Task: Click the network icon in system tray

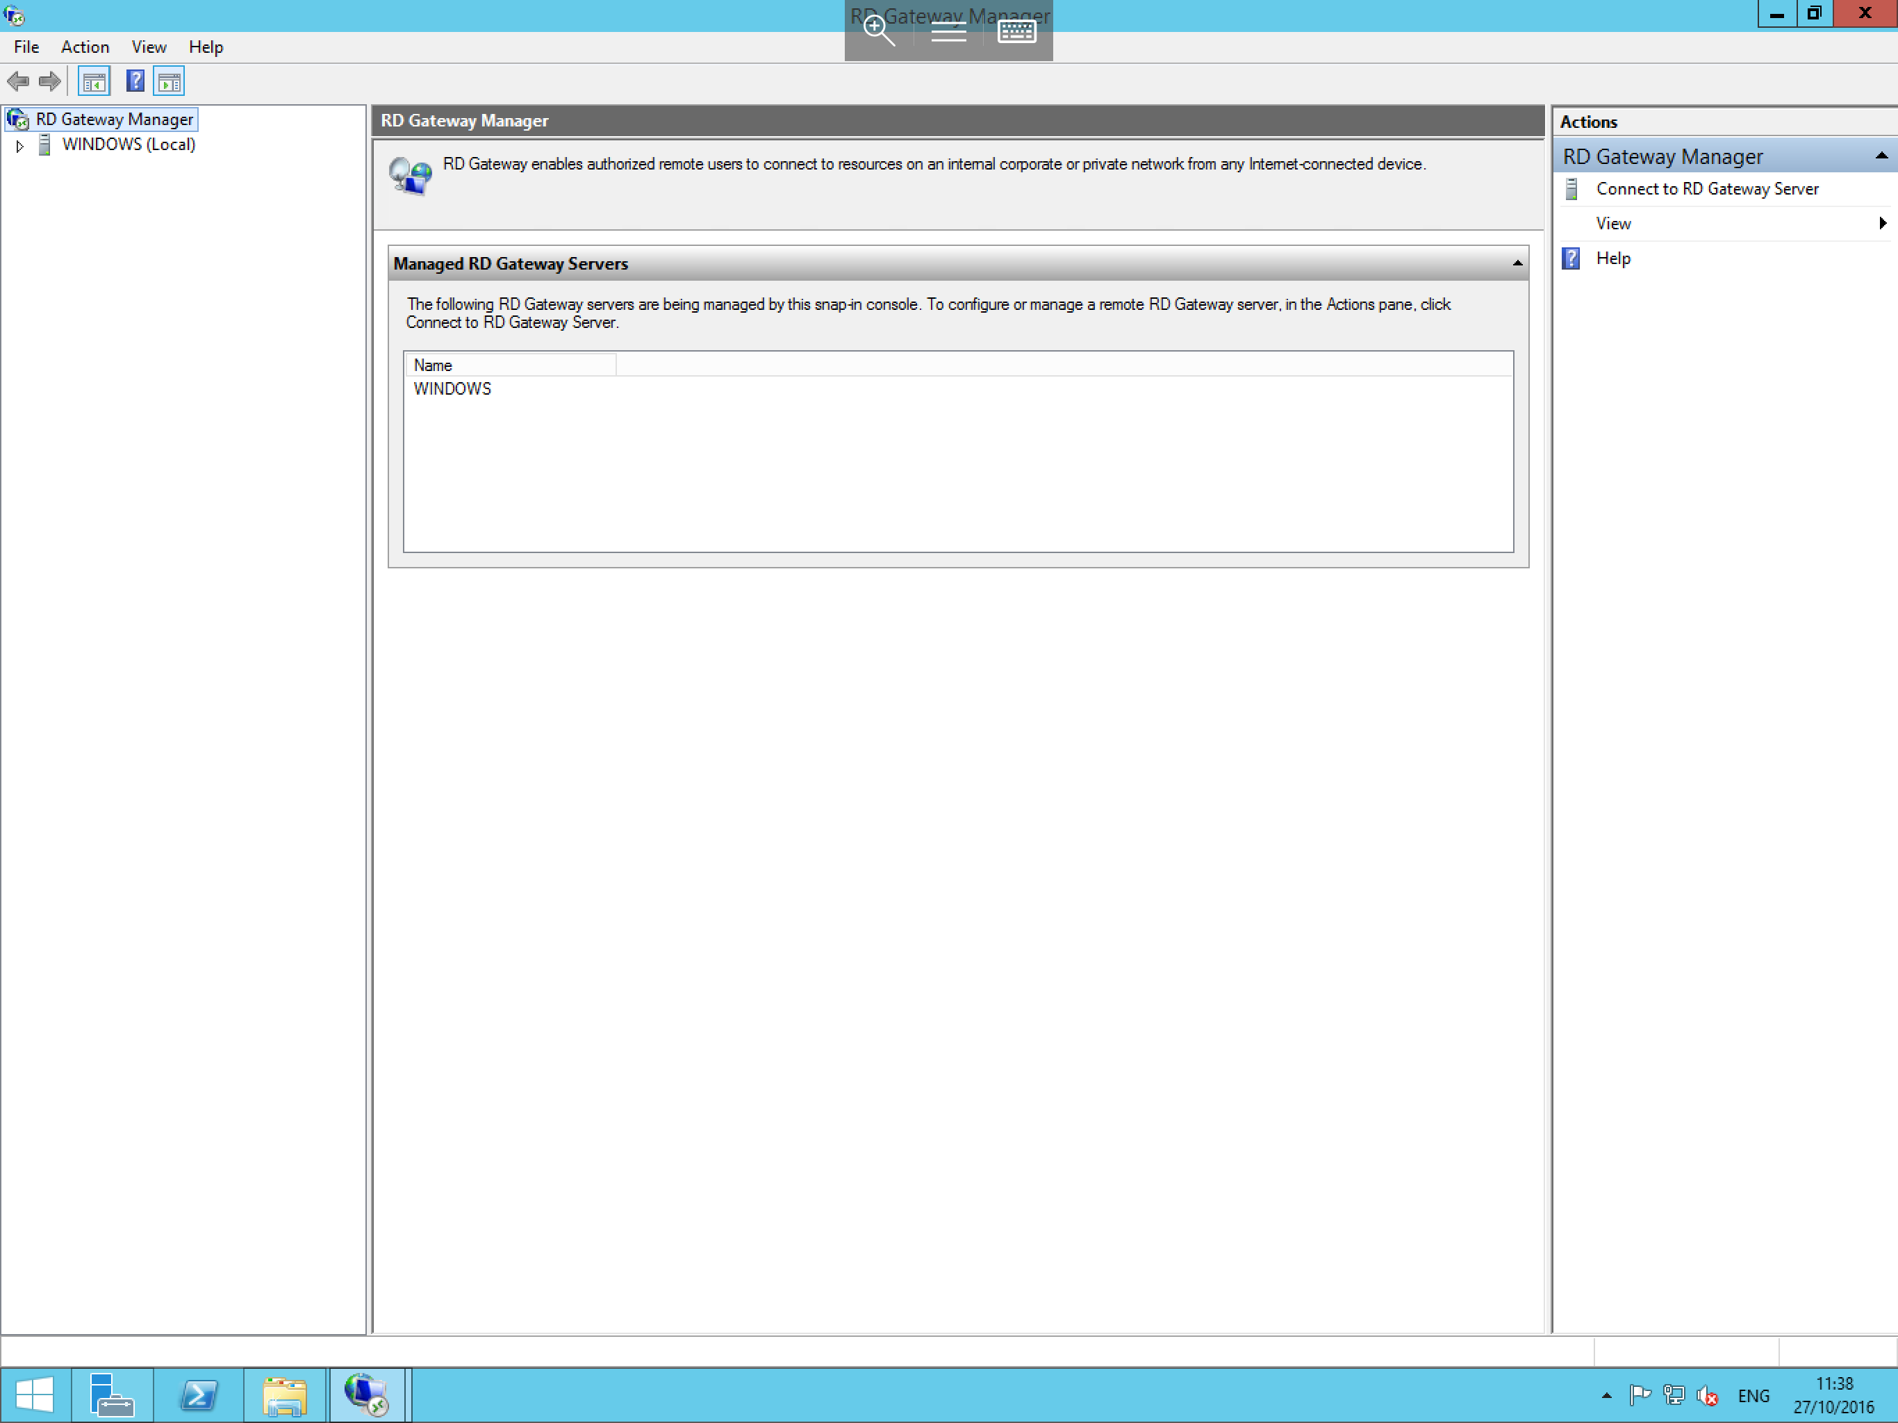Action: pos(1673,1395)
